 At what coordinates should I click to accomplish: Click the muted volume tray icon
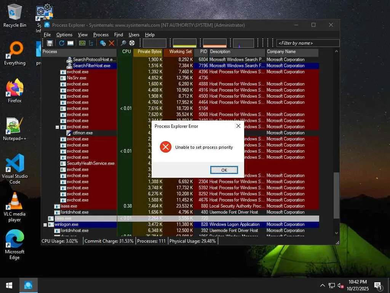point(340,285)
